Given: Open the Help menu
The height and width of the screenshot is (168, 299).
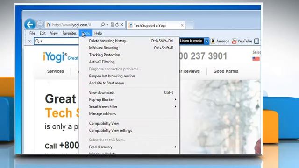Looking at the screenshot, I should point(98,33).
